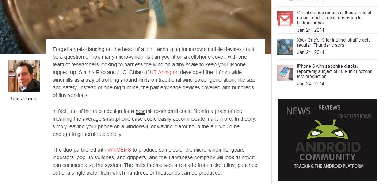The width and height of the screenshot is (385, 184).
Task: Select NEWS in the Android Community ad
Action: (x=298, y=111)
